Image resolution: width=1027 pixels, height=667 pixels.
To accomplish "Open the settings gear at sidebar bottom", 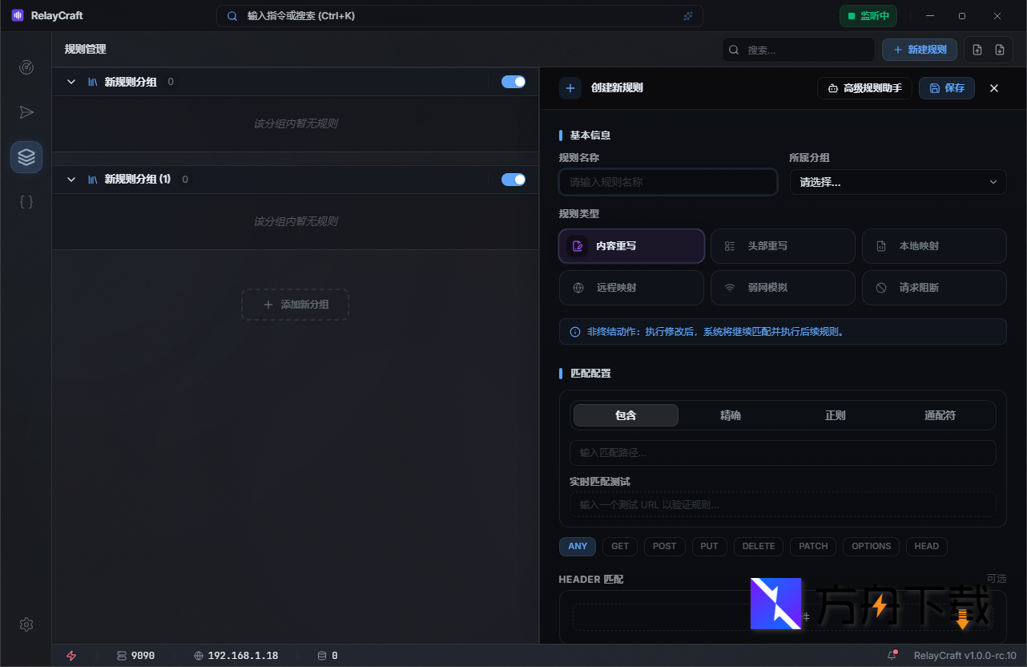I will [x=26, y=624].
